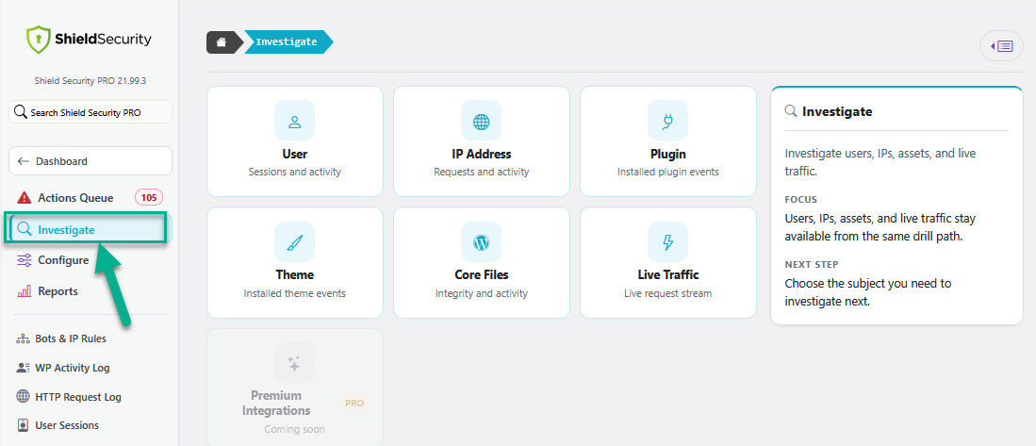Open Actions Queue menu item

75,198
